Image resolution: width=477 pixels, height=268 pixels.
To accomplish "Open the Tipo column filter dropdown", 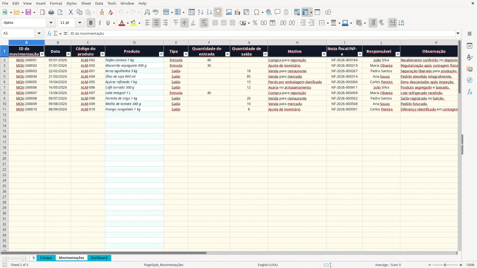I will 186,54.
